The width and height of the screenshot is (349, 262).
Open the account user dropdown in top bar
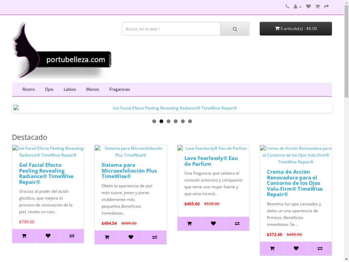pos(297,7)
